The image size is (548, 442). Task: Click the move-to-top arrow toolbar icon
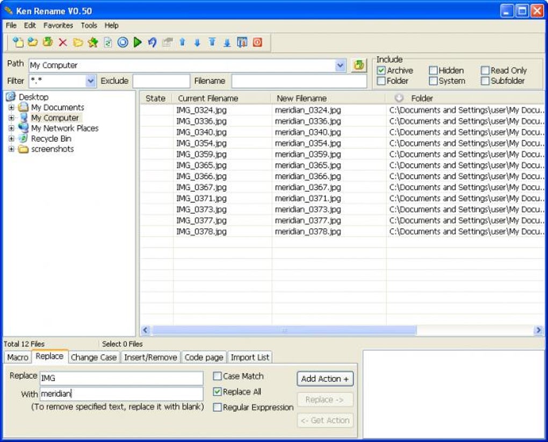click(212, 42)
